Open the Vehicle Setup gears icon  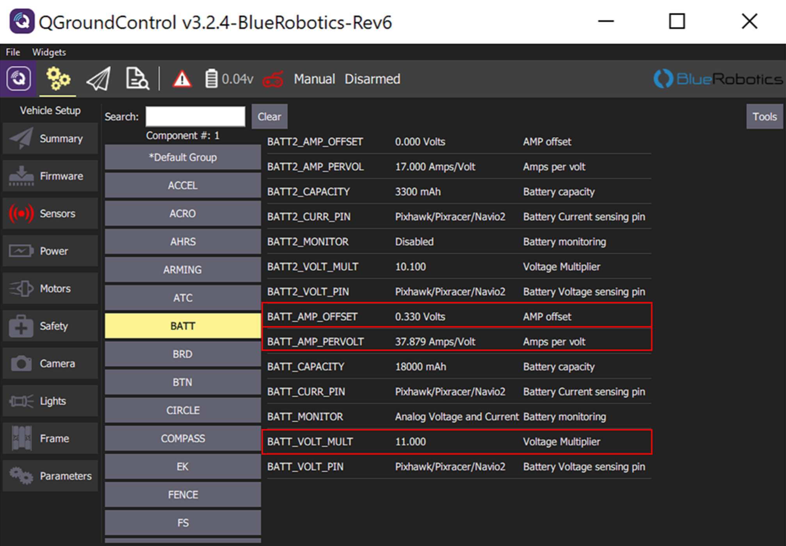(58, 79)
